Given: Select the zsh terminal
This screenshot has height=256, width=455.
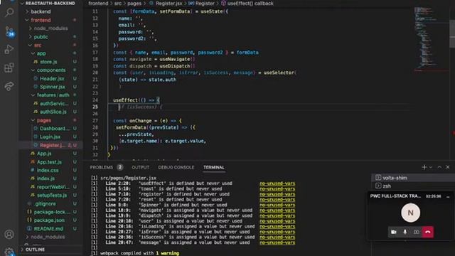Looking at the screenshot, I should (413, 186).
